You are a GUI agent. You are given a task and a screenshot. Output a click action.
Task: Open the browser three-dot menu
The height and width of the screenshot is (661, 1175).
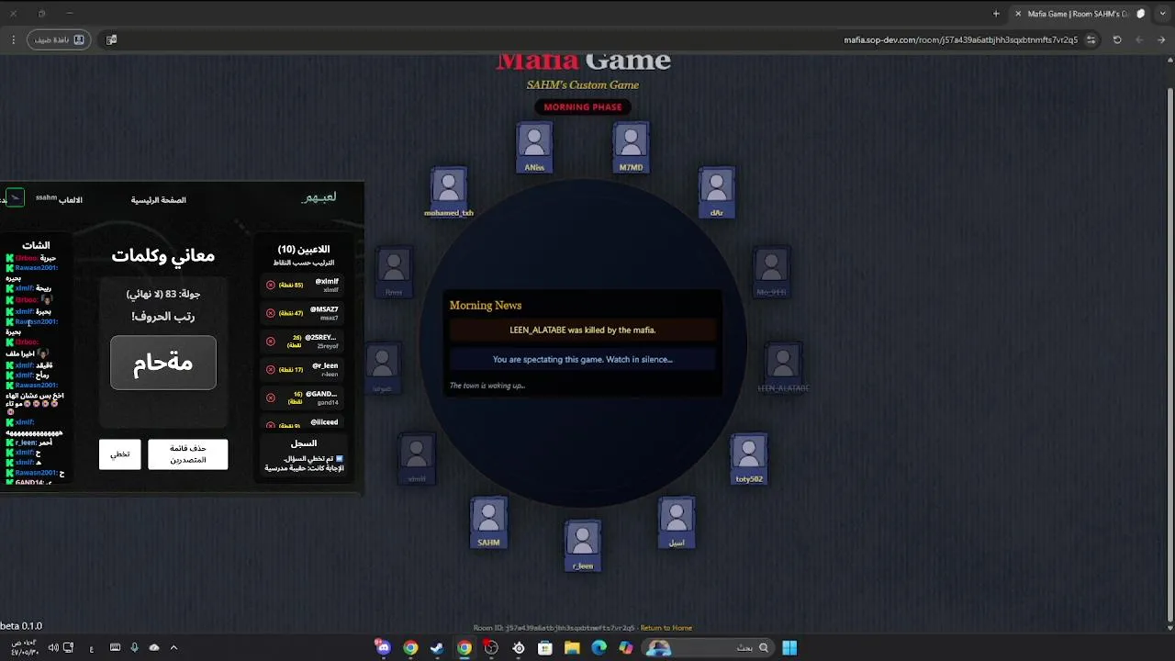point(13,39)
